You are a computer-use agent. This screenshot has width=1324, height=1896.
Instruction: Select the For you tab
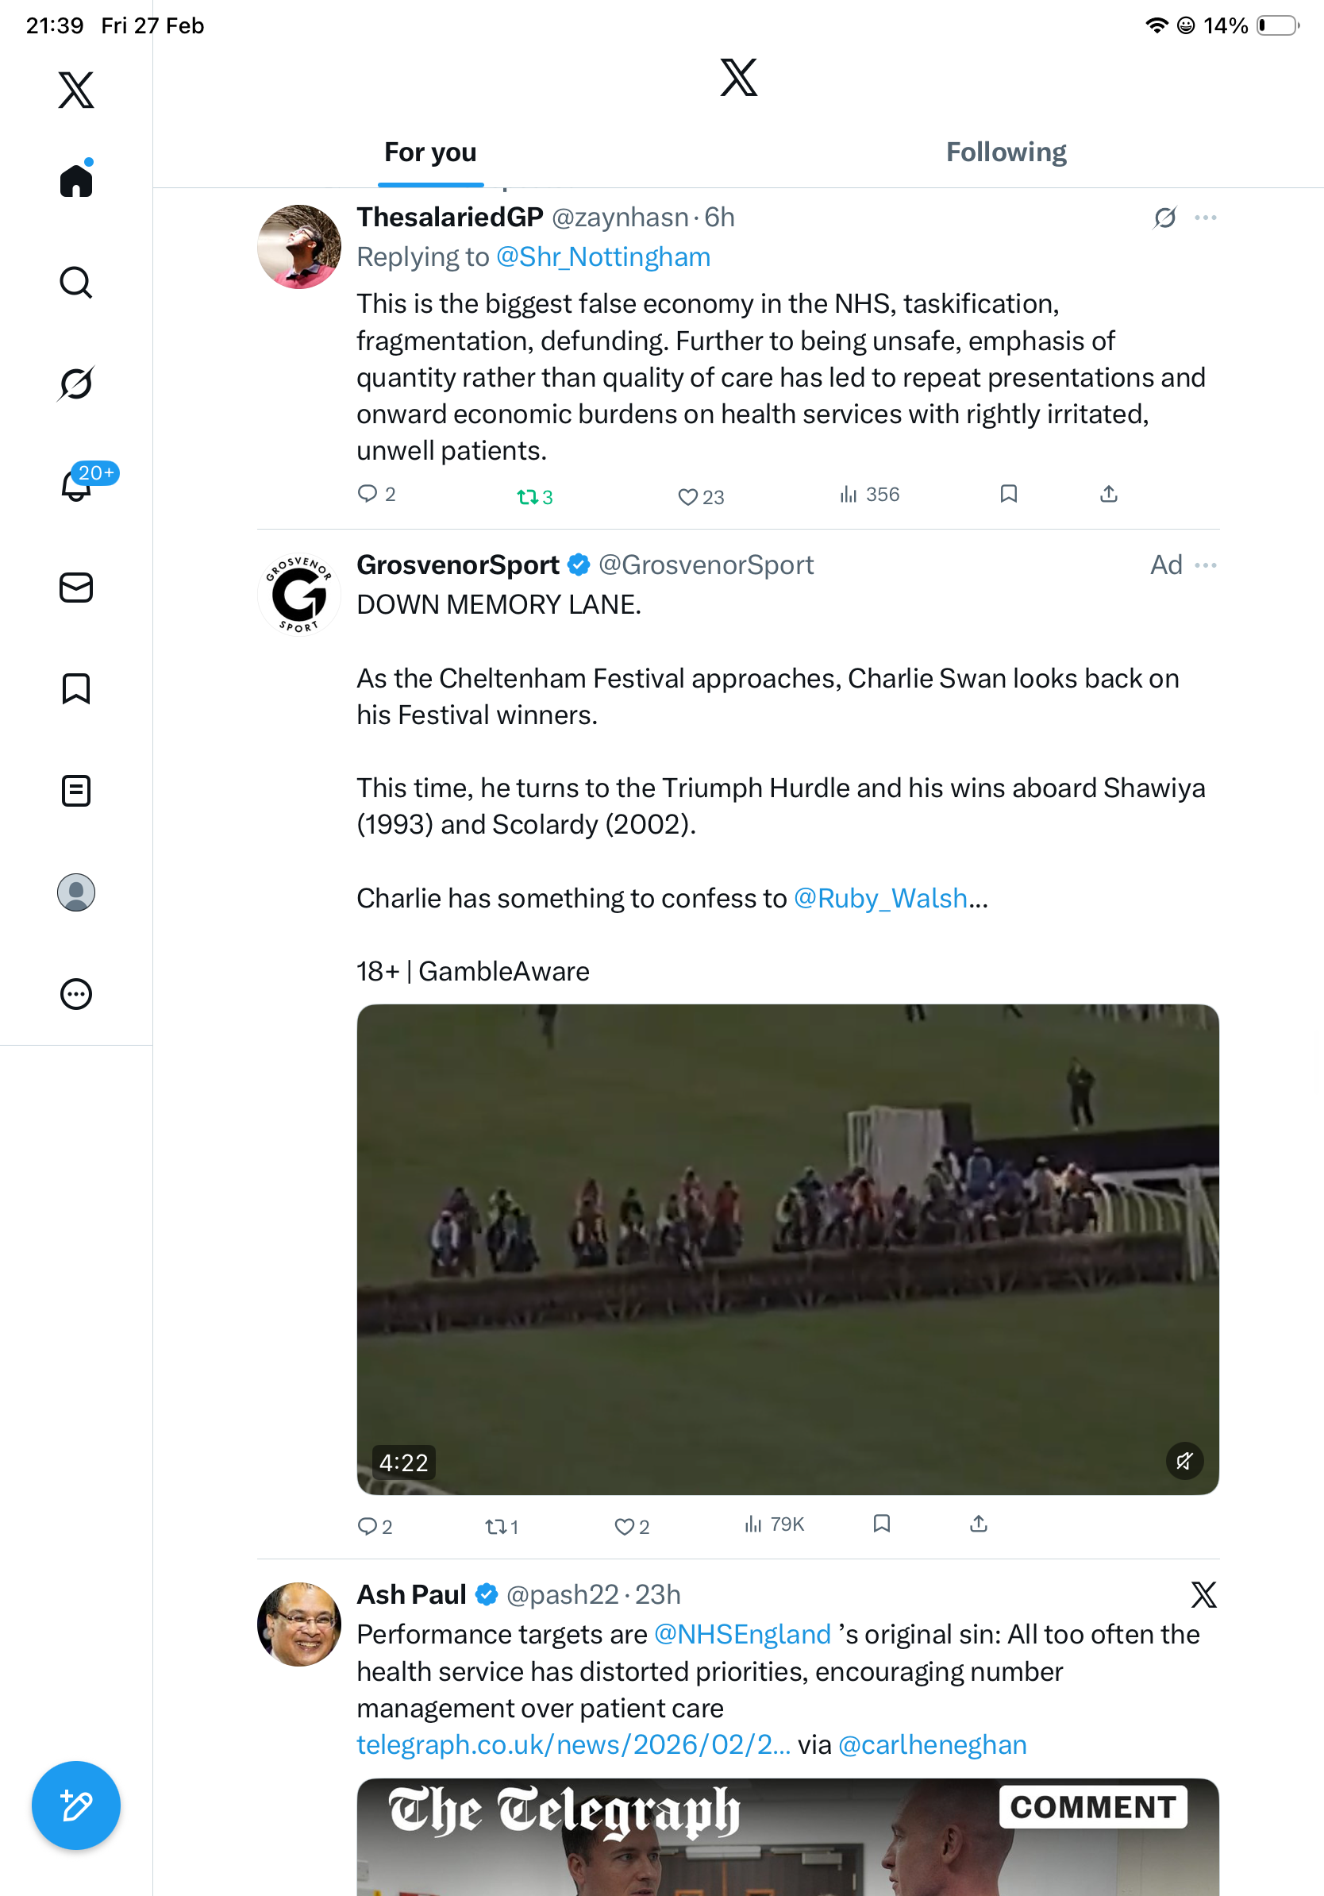coord(430,152)
